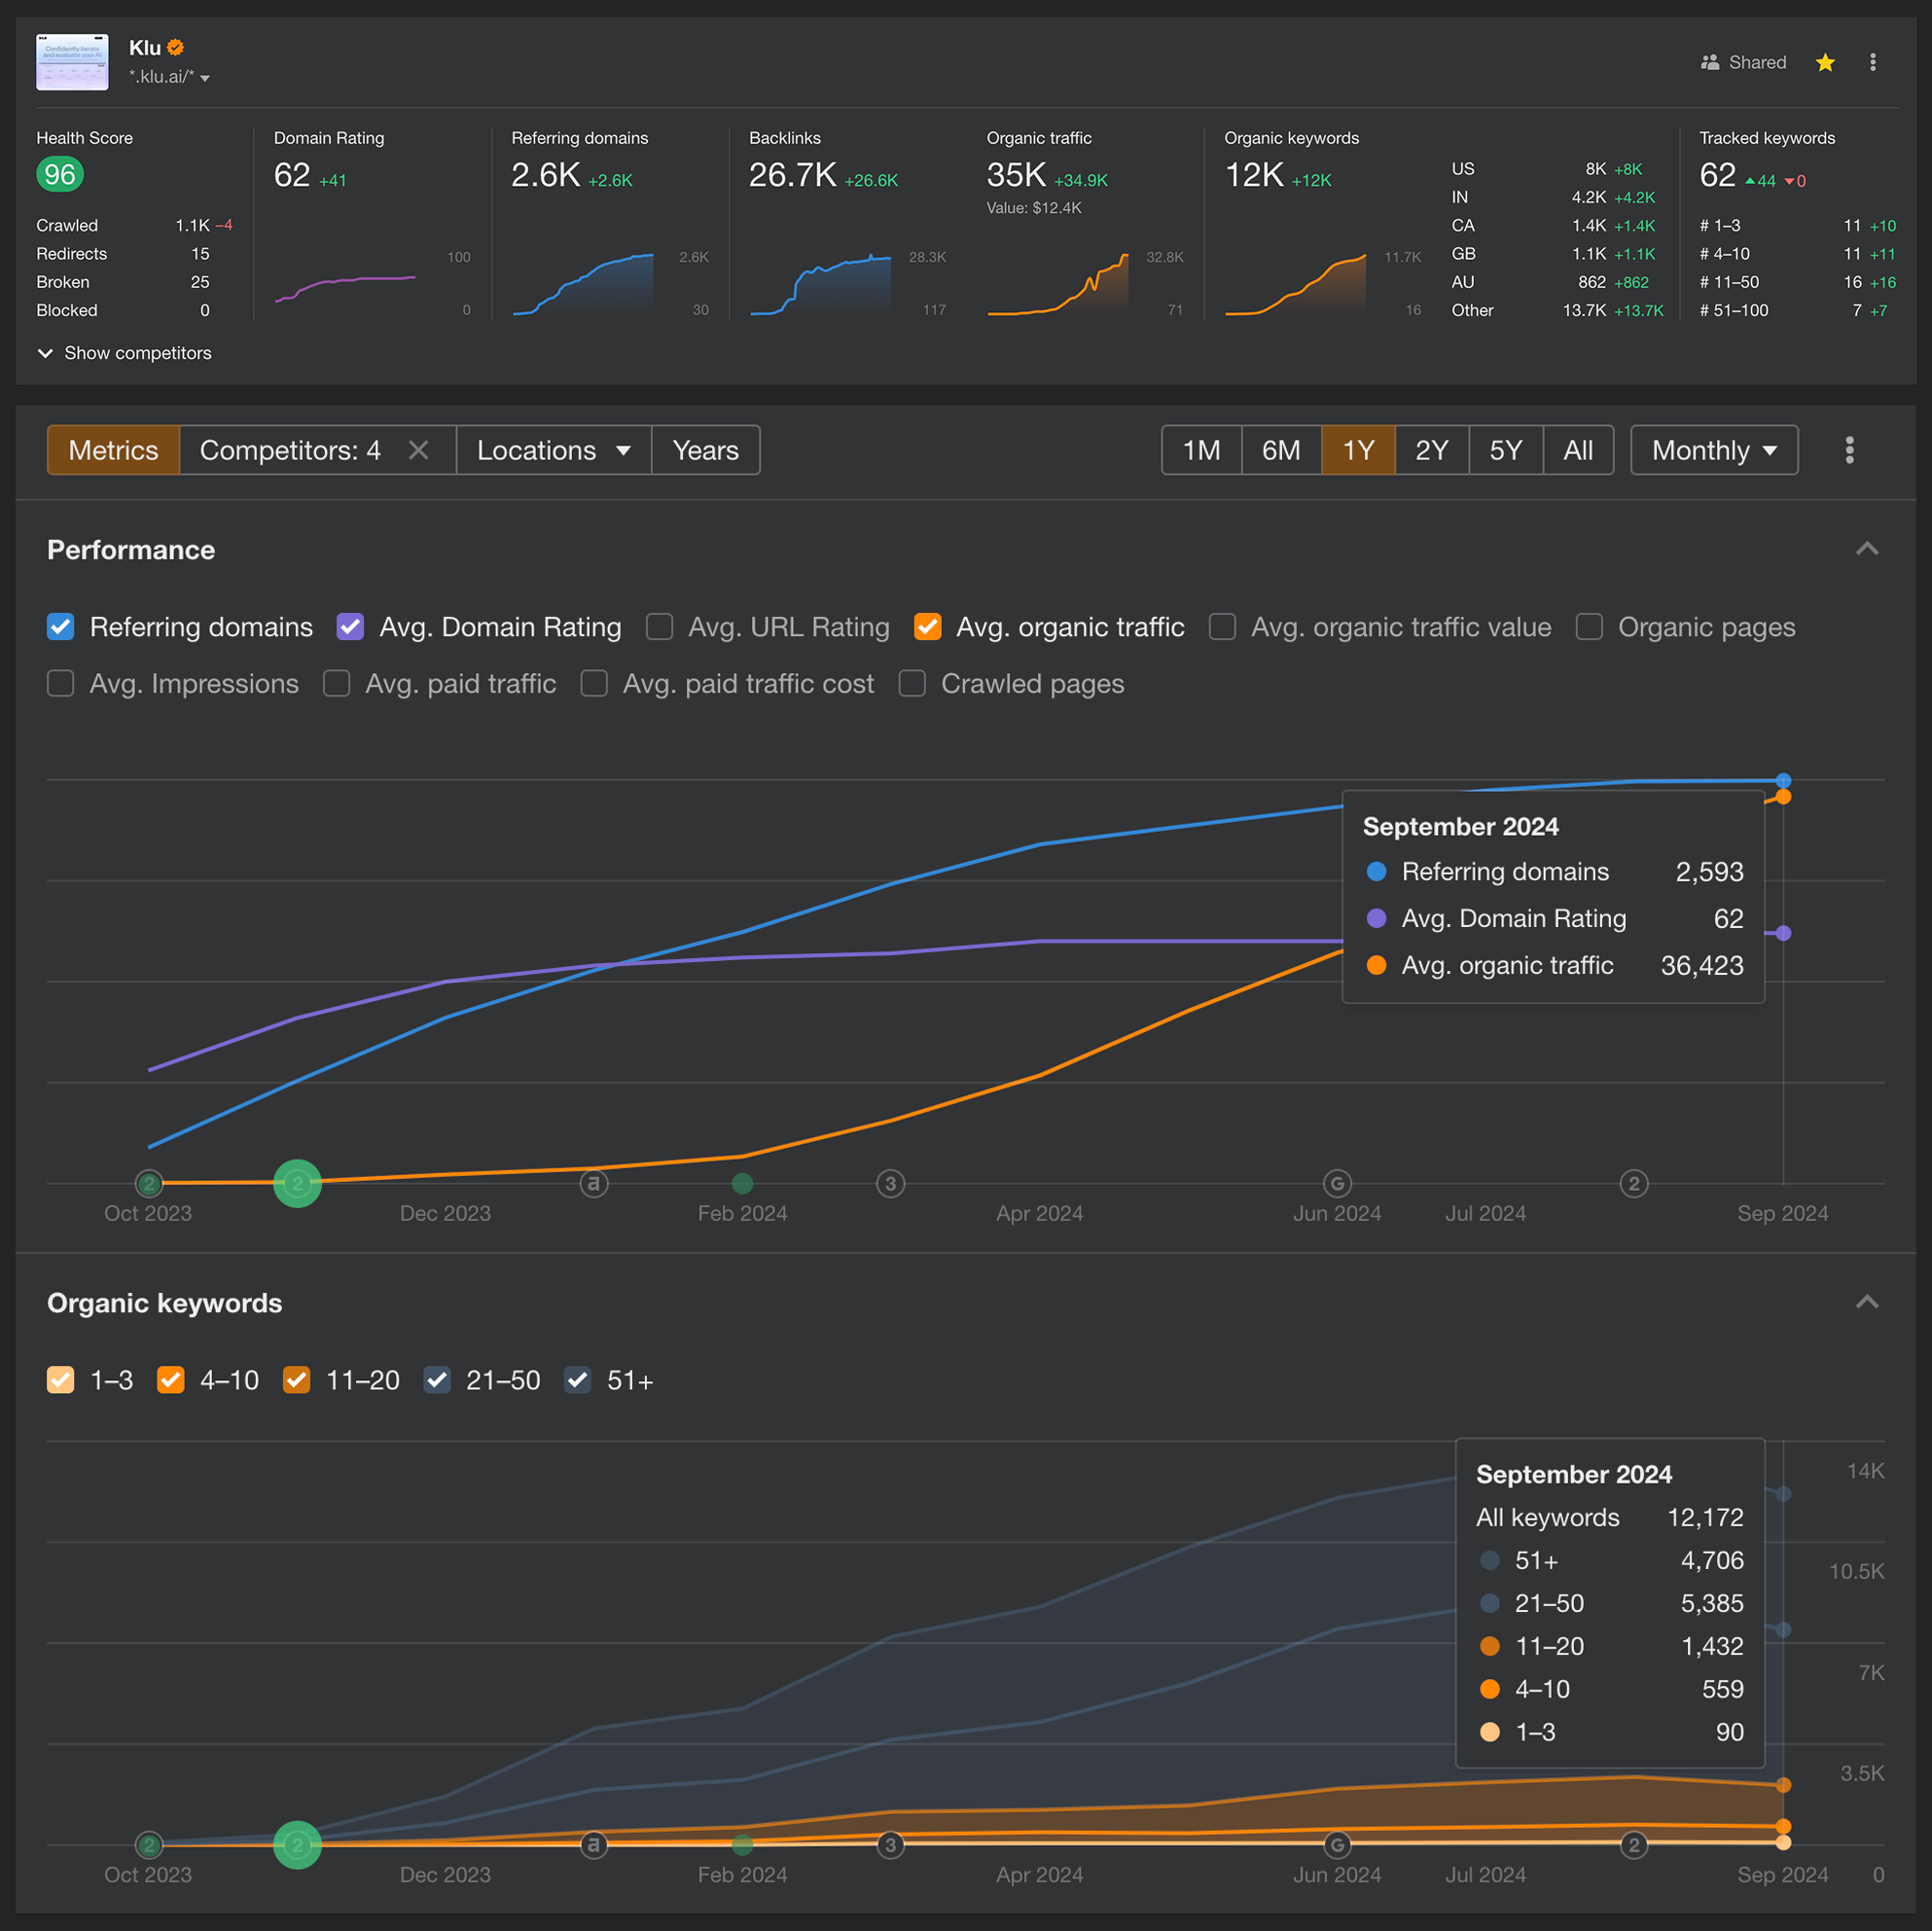Toggle the 1–3 keyword position checkbox
This screenshot has width=1932, height=1931.
pyautogui.click(x=61, y=1380)
